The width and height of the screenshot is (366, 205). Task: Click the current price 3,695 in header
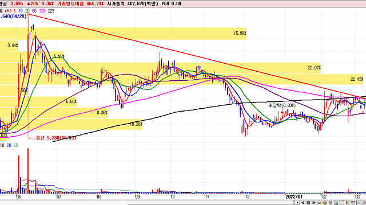click(x=17, y=3)
